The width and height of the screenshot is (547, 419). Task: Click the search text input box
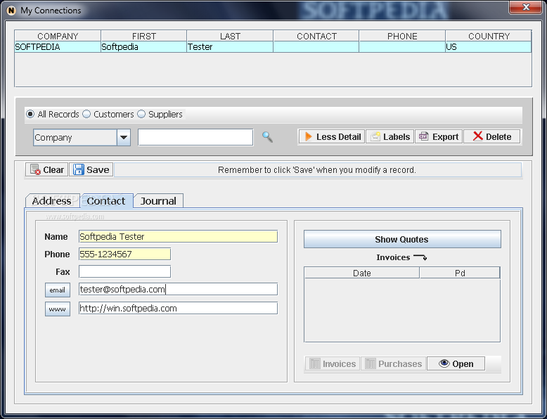[x=195, y=138]
